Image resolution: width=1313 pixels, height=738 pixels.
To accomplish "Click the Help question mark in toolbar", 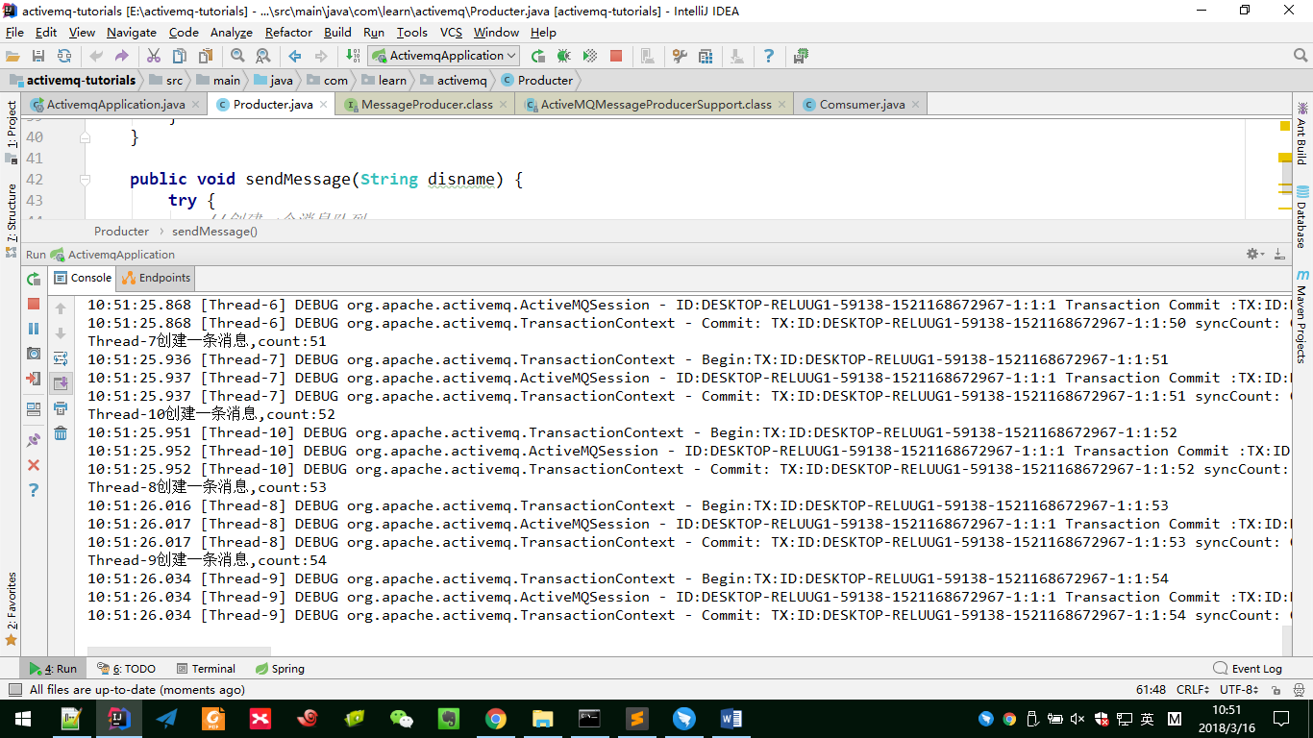I will (769, 56).
